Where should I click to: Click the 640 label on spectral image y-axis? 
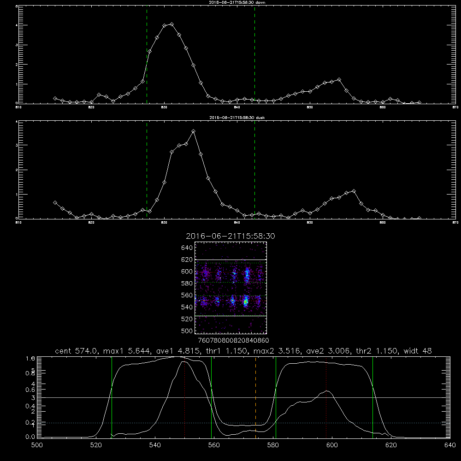[x=187, y=248]
